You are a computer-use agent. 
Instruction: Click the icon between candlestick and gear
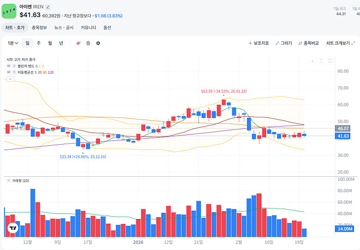(x=88, y=43)
